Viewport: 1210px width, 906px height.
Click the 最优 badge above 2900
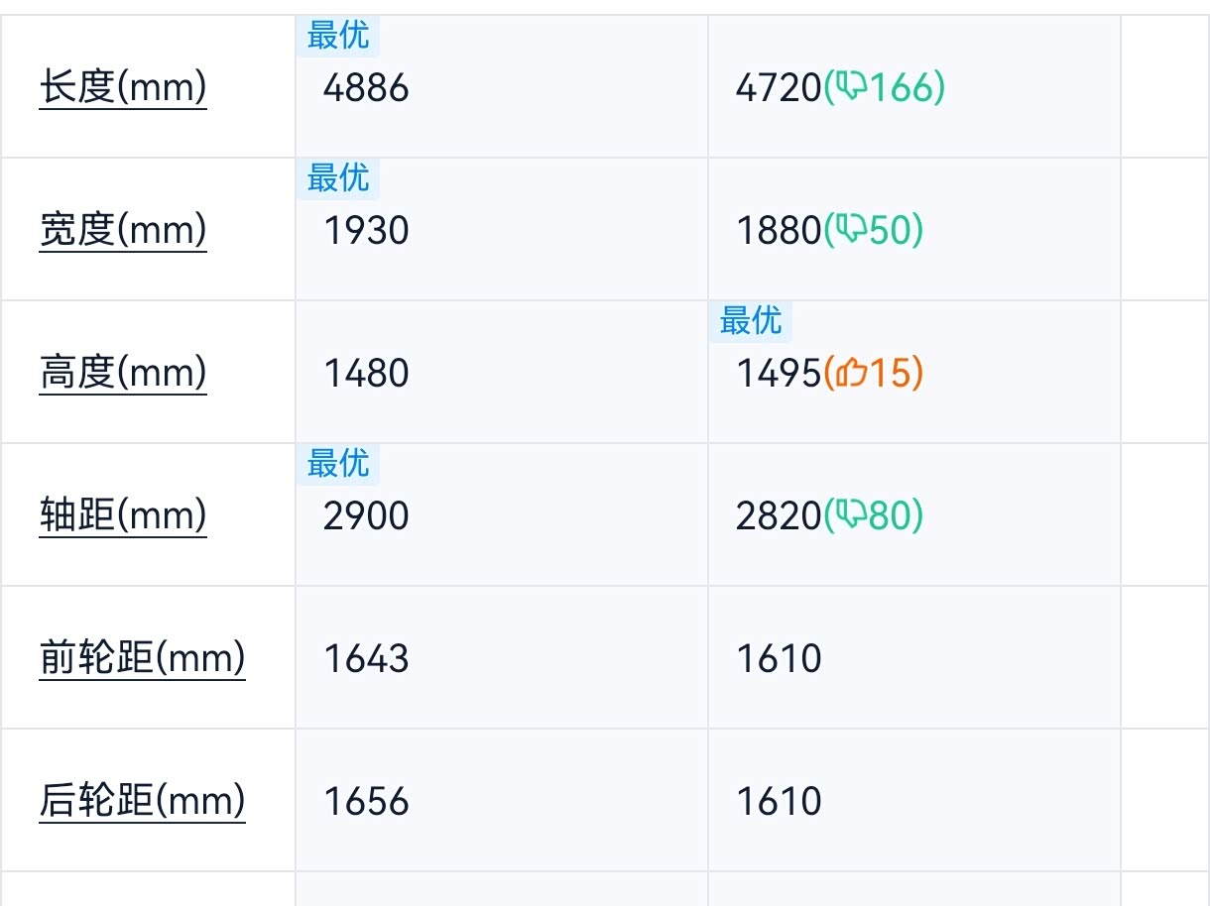[x=338, y=464]
